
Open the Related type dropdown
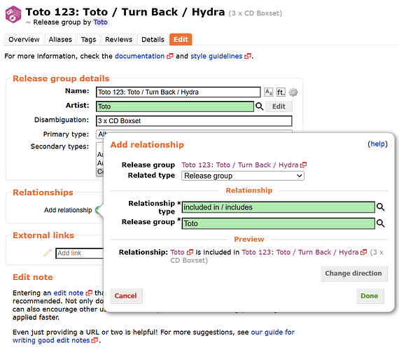242,176
